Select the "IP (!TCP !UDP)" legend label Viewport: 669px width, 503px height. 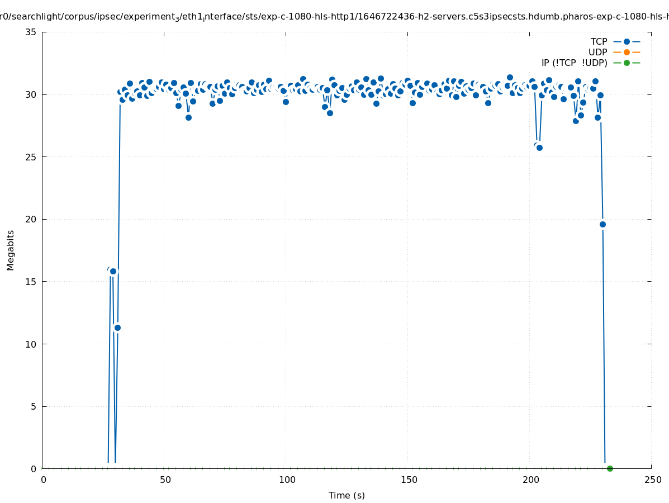pyautogui.click(x=574, y=63)
